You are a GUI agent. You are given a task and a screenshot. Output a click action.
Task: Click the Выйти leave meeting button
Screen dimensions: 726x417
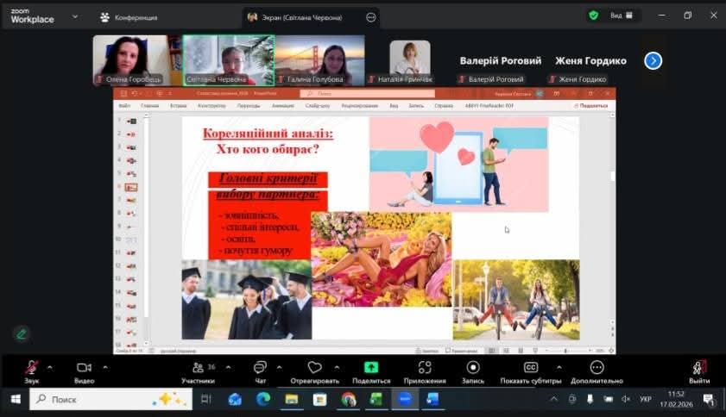tap(699, 368)
